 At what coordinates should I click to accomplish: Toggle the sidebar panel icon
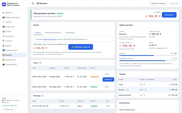33,4
